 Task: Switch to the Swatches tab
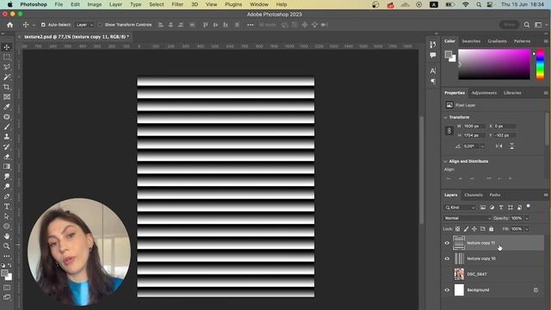pos(471,41)
